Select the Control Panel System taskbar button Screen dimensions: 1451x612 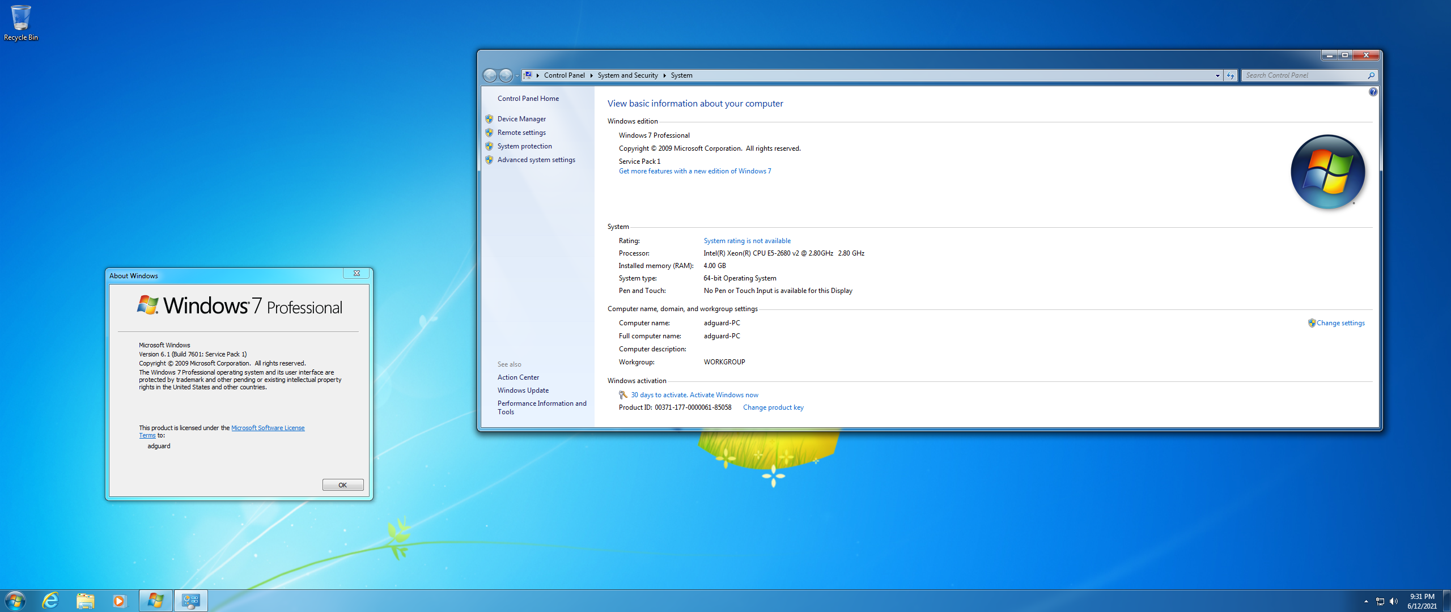[191, 601]
